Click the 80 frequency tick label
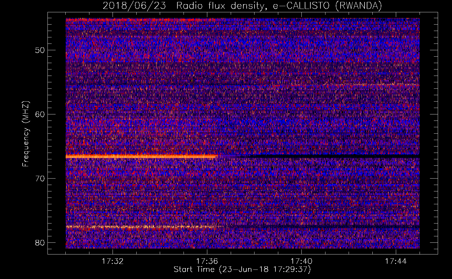The width and height of the screenshot is (452, 279). 40,243
